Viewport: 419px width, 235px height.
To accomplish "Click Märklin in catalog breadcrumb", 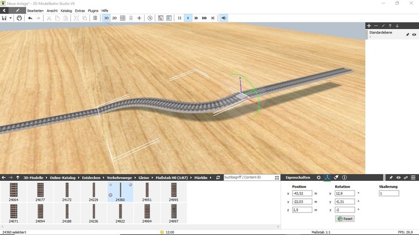I will point(201,178).
